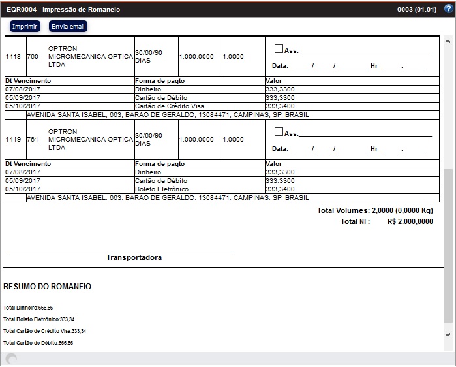Click the EQR0004 Impressão de Romaneio title

point(59,9)
